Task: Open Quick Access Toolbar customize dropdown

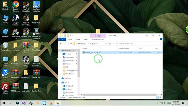Action: pyautogui.click(x=71, y=36)
